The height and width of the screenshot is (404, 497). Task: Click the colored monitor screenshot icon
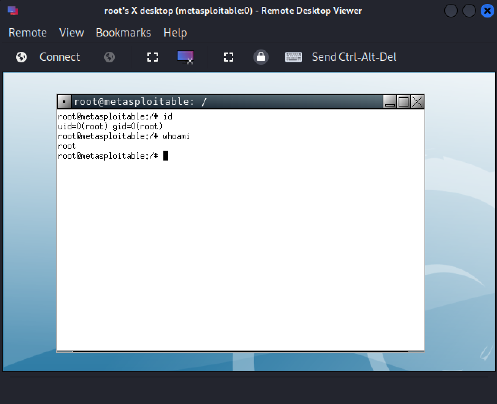185,57
